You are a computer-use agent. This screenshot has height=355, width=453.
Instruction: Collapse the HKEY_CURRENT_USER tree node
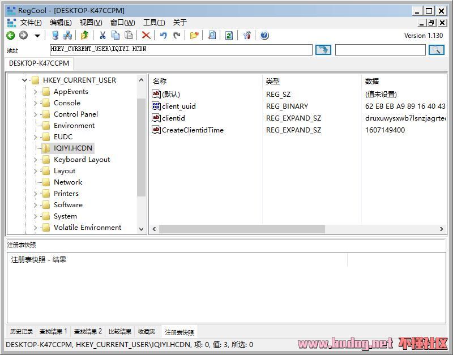pyautogui.click(x=24, y=80)
